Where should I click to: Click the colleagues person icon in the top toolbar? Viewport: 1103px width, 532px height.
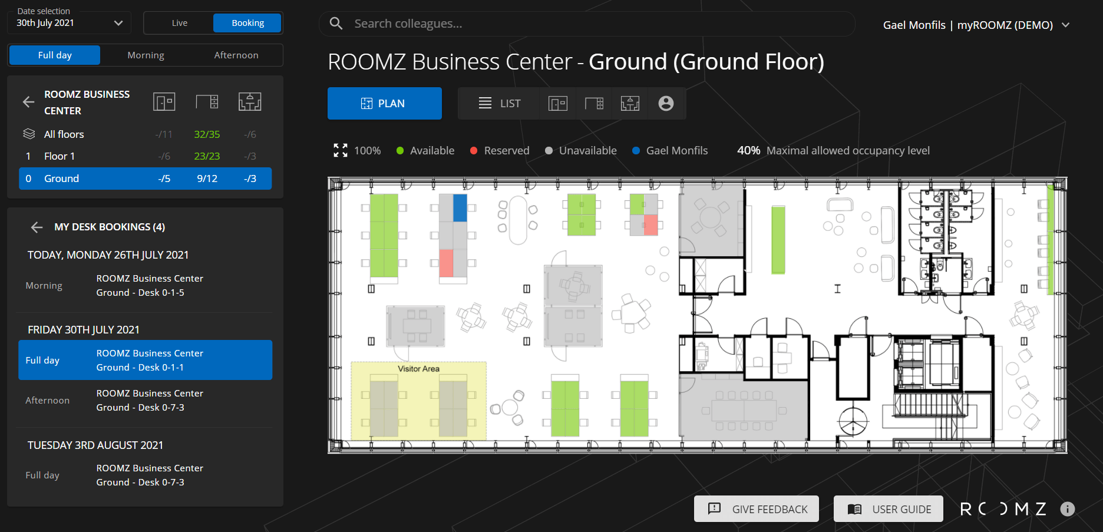[666, 103]
